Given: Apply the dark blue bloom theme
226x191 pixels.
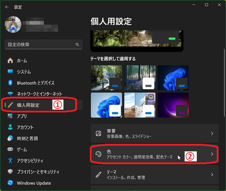Looking at the screenshot, I should point(170,77).
